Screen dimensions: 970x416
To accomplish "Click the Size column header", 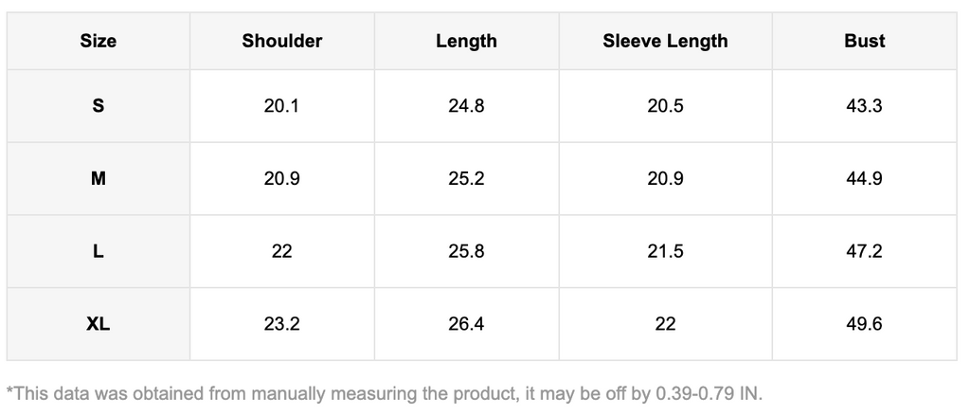I will click(98, 41).
